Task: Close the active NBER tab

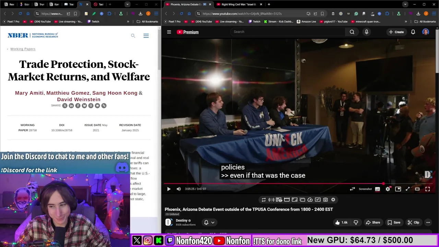Action: 87,4
